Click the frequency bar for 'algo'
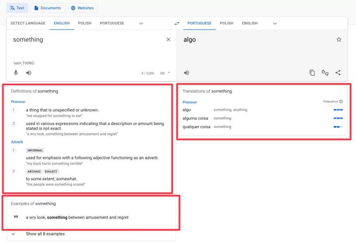The image size is (356, 244). click(x=338, y=110)
